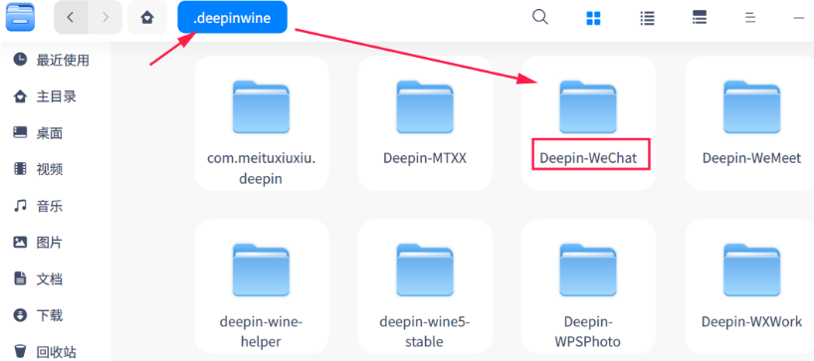The image size is (814, 361).
Task: Click the deepin-wine5-stable name label
Action: click(425, 332)
